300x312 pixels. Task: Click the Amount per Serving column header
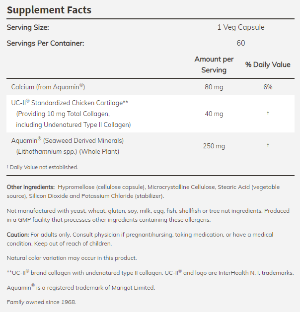click(214, 64)
